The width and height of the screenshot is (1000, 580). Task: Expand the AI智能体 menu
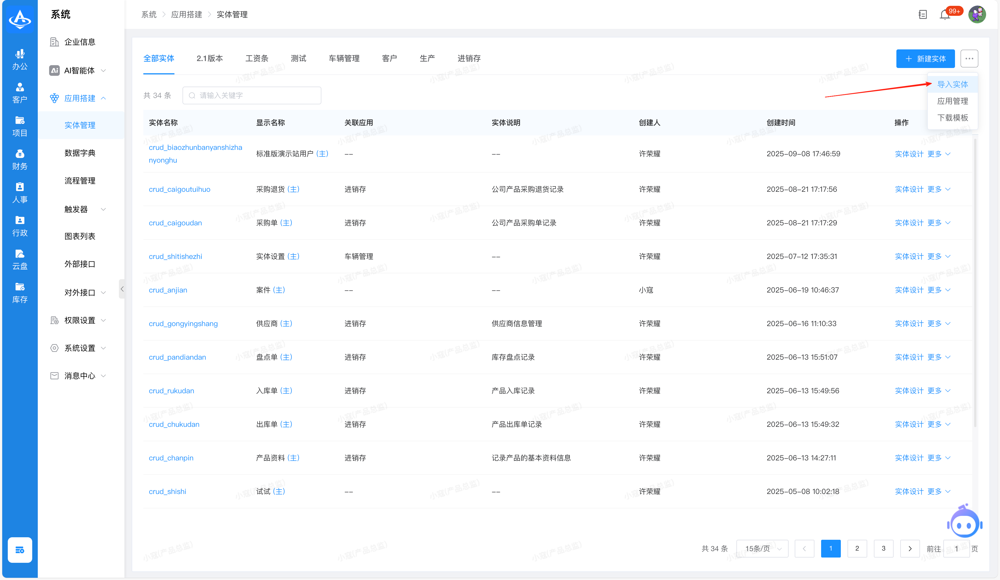tap(79, 70)
